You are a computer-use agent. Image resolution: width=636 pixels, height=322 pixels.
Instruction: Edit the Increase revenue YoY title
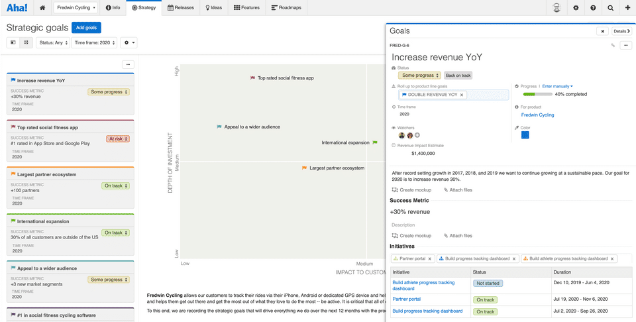click(437, 57)
